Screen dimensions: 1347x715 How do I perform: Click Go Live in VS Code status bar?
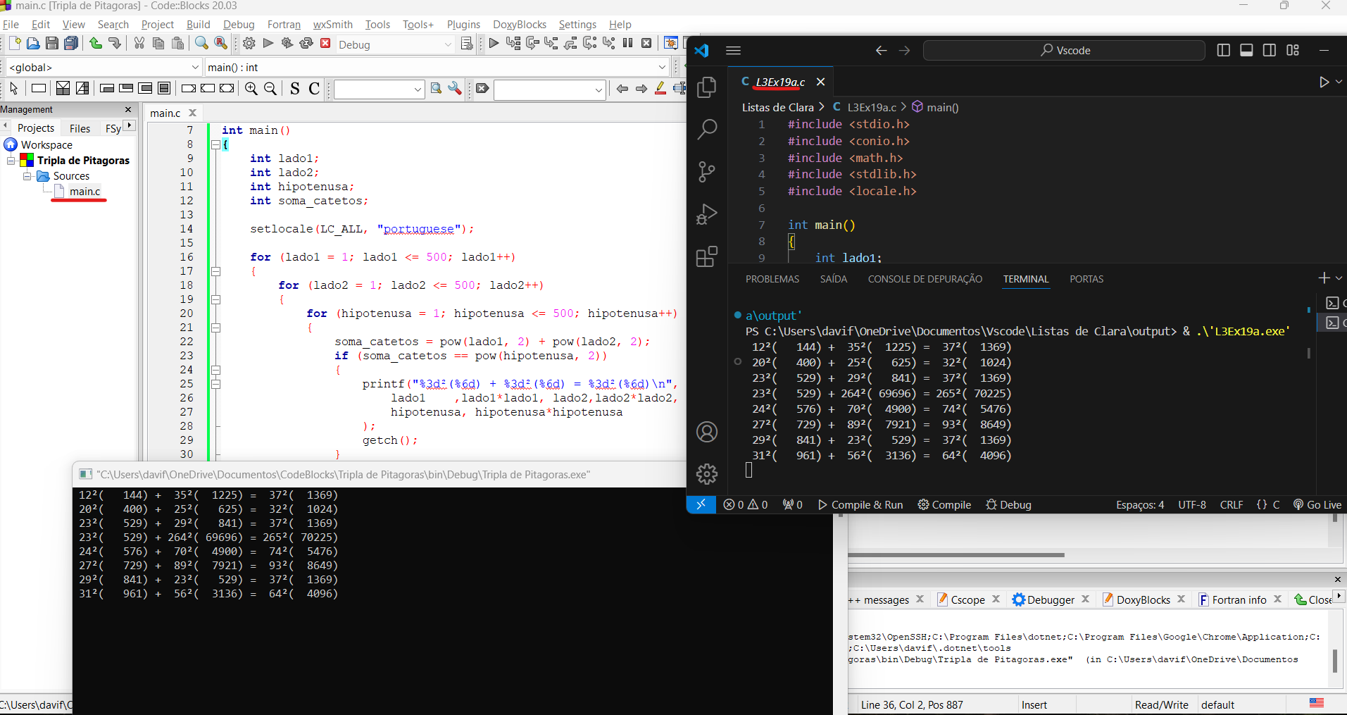pos(1317,504)
